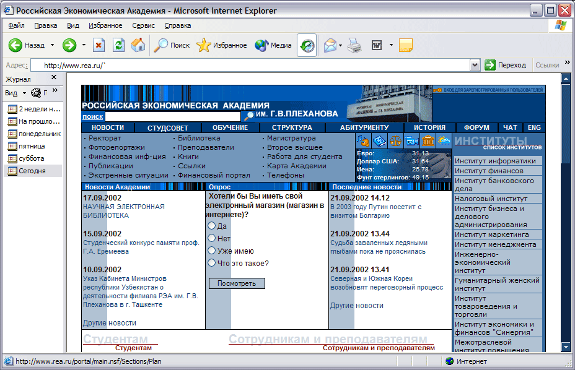This screenshot has height=370, width=575.
Task: Click the magnifier icon beside the site search box
Action: [249, 116]
